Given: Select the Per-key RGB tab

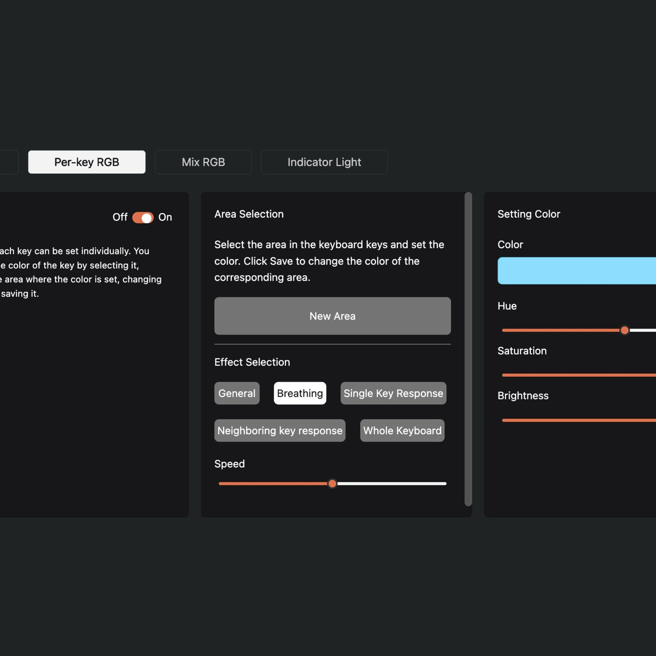Looking at the screenshot, I should (x=86, y=162).
